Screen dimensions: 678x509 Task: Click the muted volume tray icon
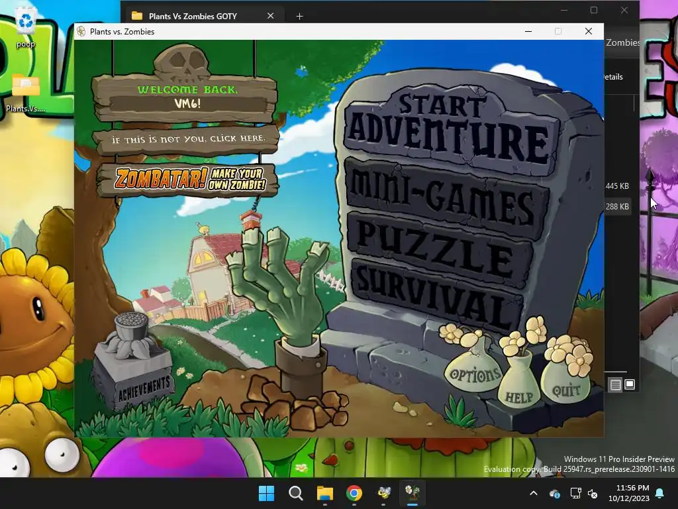click(x=593, y=493)
